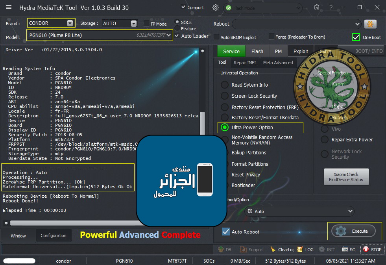Open the Repair IMEI tab
Viewport: 386px width, 265px height.
(x=245, y=62)
